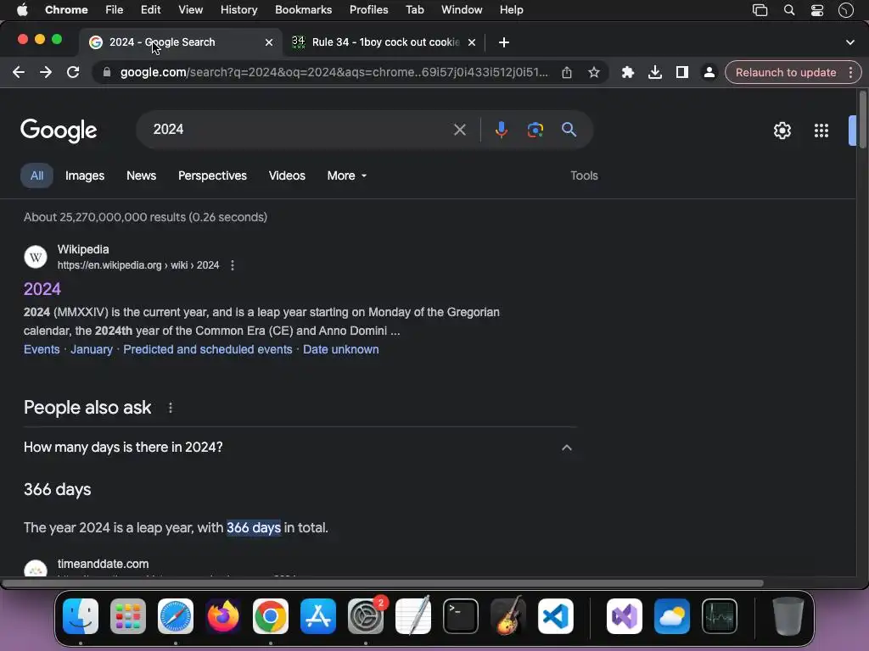Launch Terminal from the Dock
This screenshot has height=651, width=869.
pyautogui.click(x=461, y=616)
